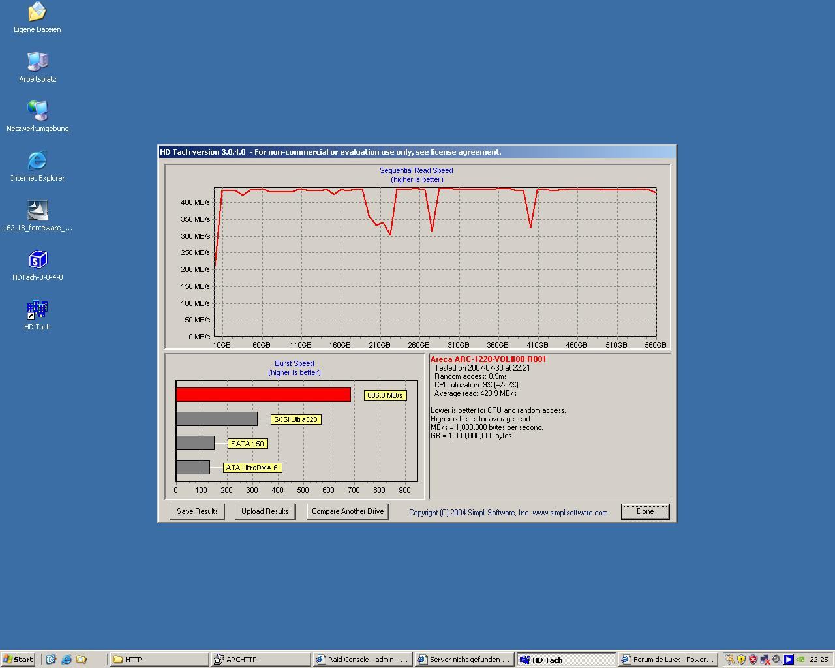Click the gray speaker tray icon
Viewport: 835px width, 668px height.
point(776,660)
